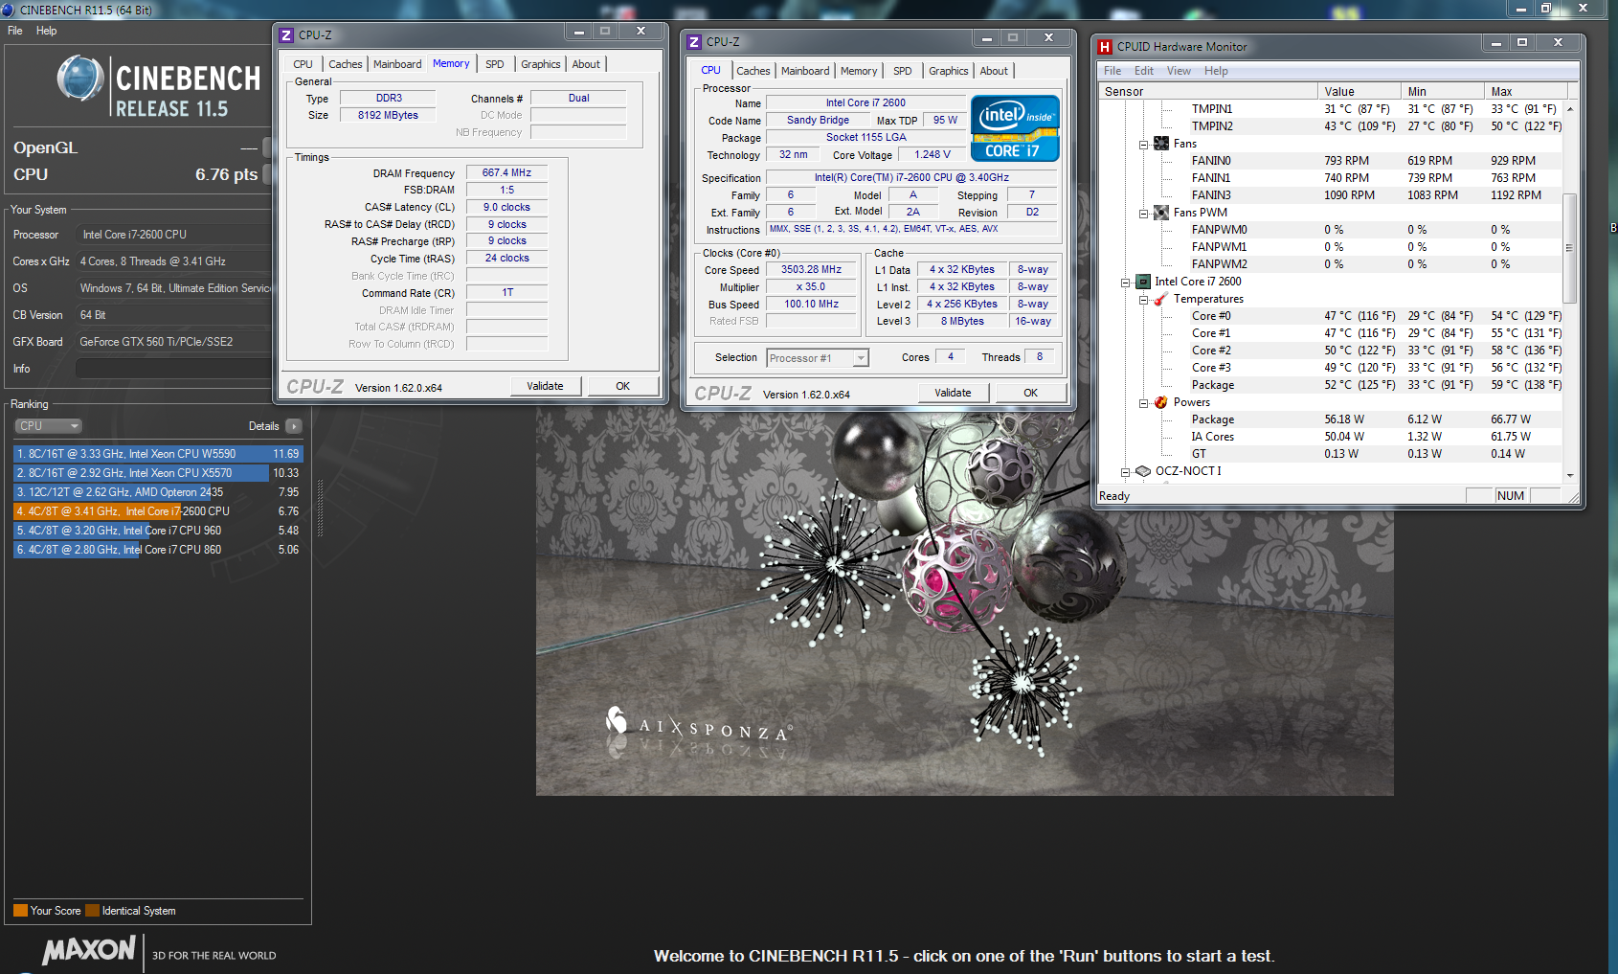This screenshot has width=1618, height=974.
Task: Open the Processor #1 selection dropdown
Action: coord(817,358)
